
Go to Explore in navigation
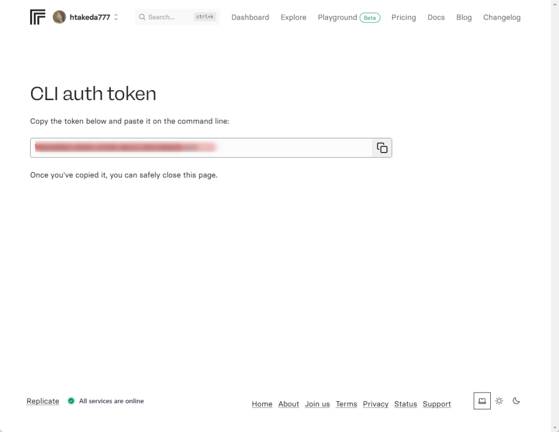tap(293, 17)
